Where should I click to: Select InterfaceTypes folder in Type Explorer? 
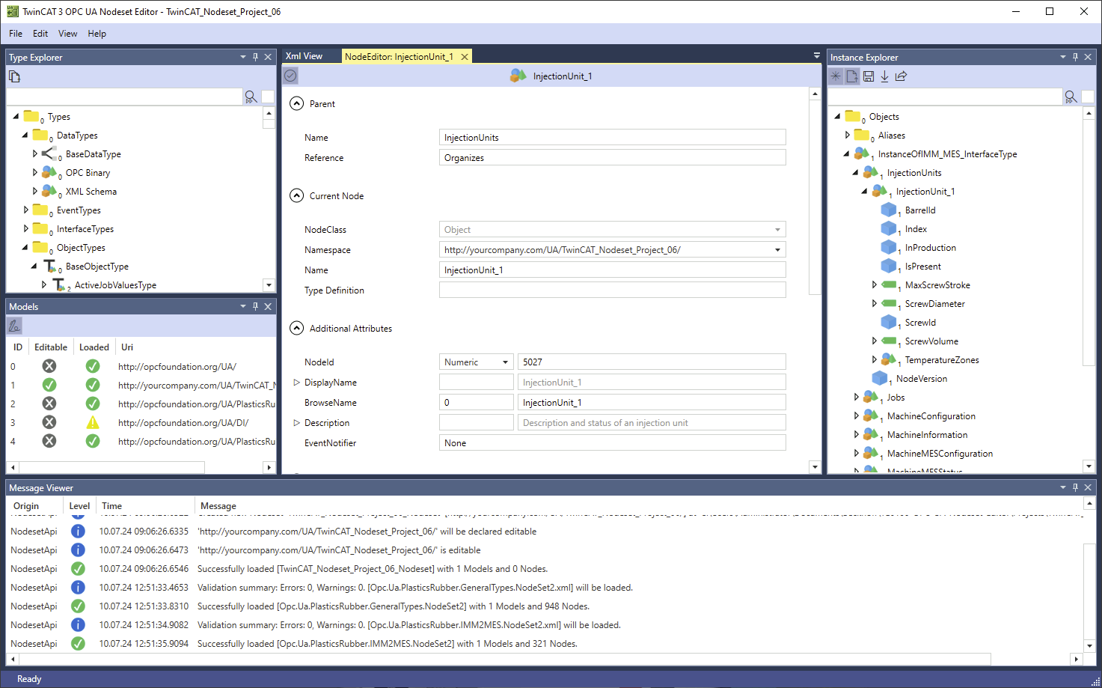(x=85, y=229)
